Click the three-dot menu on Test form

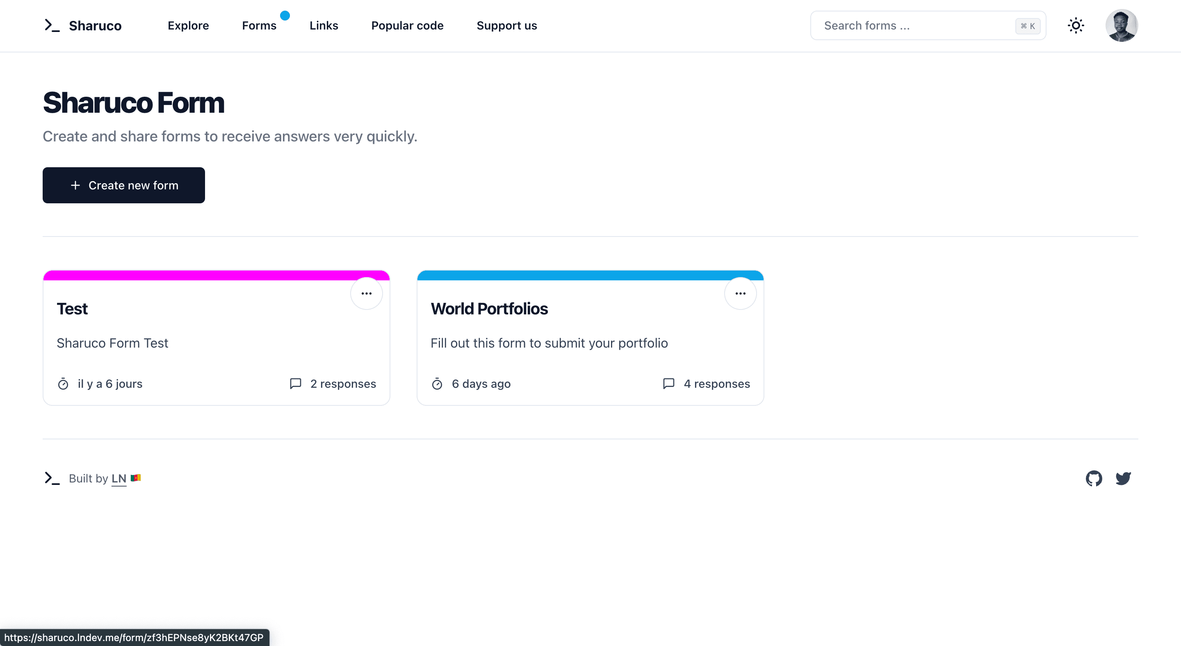(366, 293)
